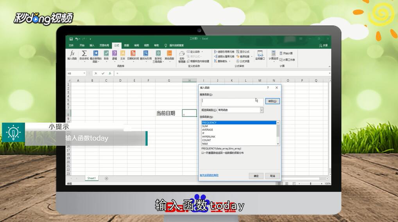Select SUM in the function list
The width and height of the screenshot is (398, 222).
pos(238,126)
